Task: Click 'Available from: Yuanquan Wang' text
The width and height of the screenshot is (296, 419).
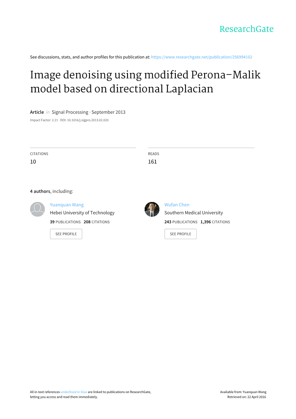Action: coord(243,392)
